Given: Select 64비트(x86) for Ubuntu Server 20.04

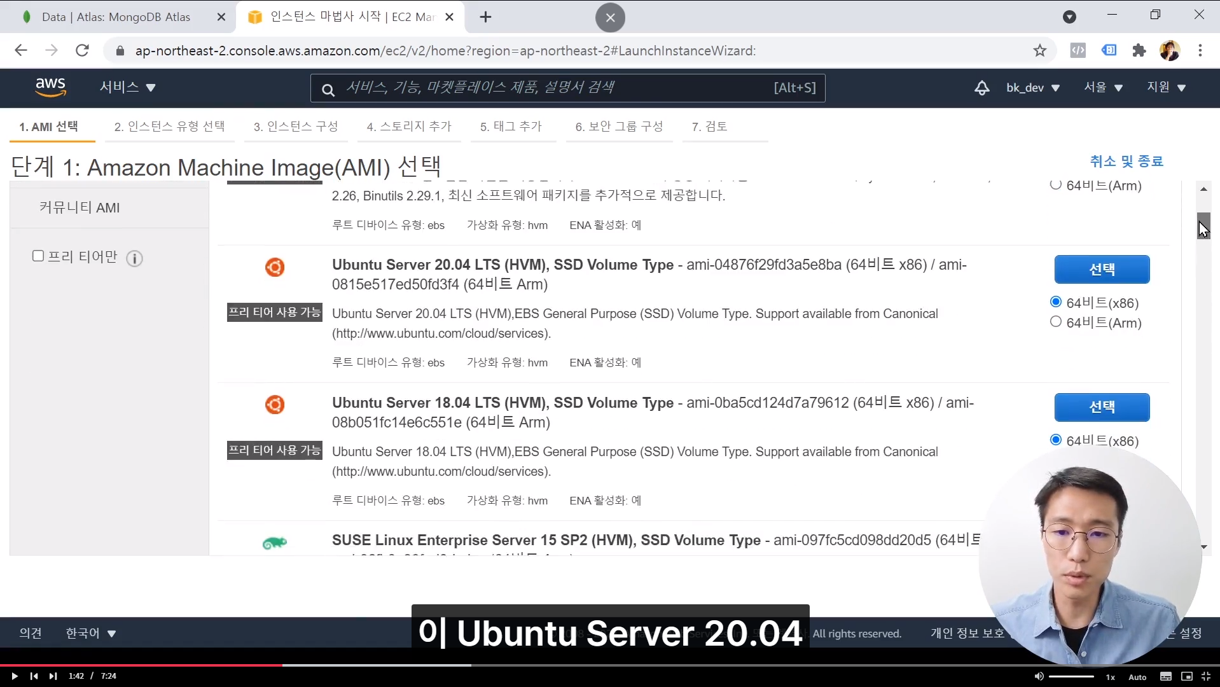Looking at the screenshot, I should [x=1056, y=302].
